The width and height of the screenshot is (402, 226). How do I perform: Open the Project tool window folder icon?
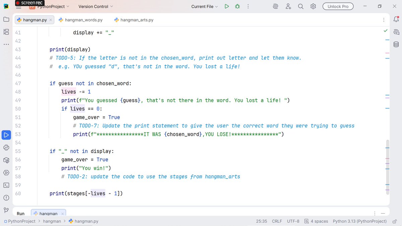click(x=6, y=19)
